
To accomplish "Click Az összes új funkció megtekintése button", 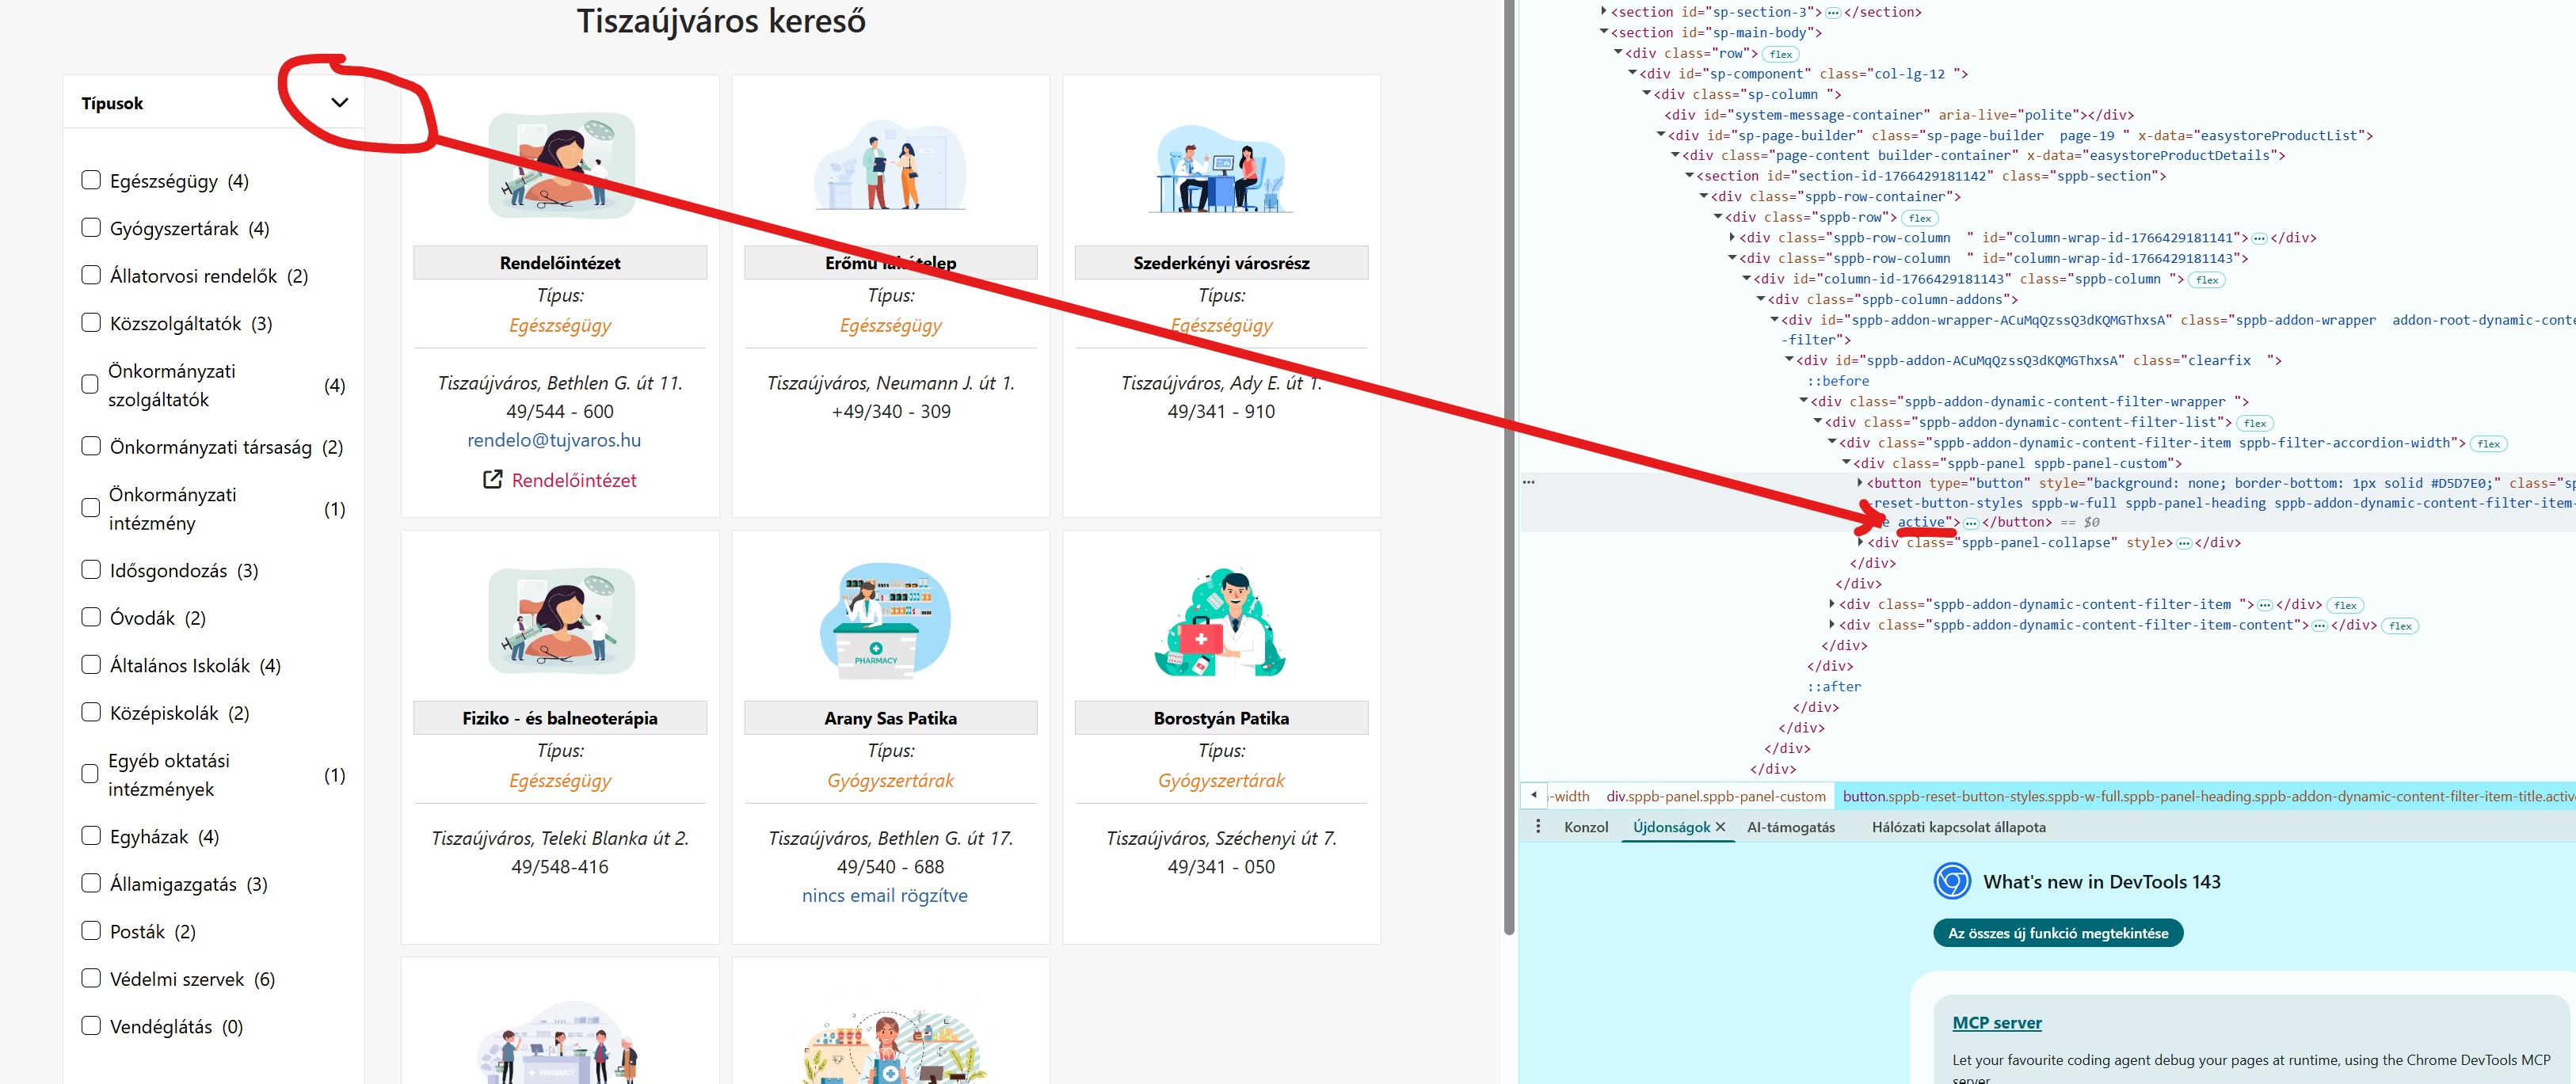I will click(2057, 933).
